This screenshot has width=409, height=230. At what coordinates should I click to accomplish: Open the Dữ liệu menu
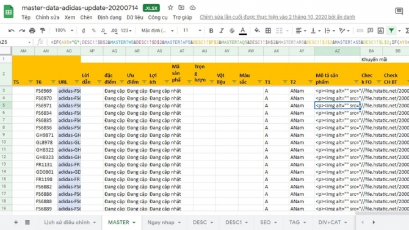point(135,18)
